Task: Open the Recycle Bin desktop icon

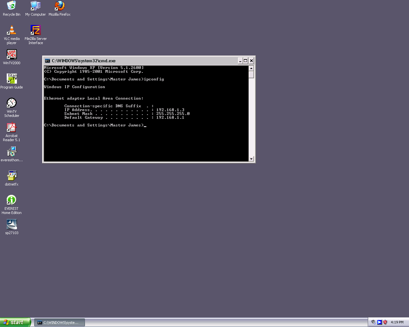Action: (x=12, y=6)
